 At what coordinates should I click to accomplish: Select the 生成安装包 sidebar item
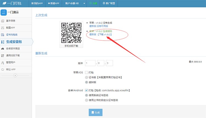[16, 42]
